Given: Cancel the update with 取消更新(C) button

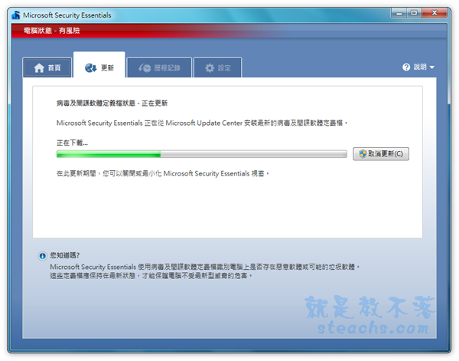Looking at the screenshot, I should pos(381,154).
